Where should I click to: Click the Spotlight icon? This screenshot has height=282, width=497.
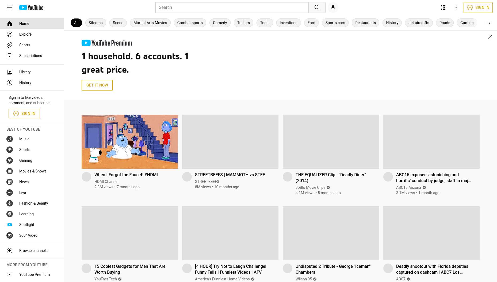tap(10, 225)
